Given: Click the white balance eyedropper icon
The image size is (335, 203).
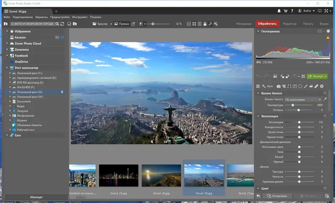Looking at the screenshot, I should tap(325, 99).
